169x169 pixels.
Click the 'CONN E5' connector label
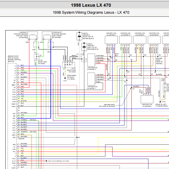click(21, 139)
